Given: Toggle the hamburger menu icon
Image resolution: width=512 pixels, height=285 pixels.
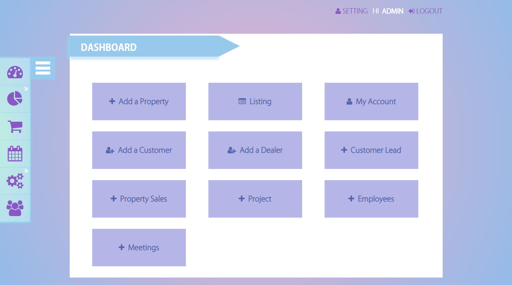Looking at the screenshot, I should coord(43,68).
